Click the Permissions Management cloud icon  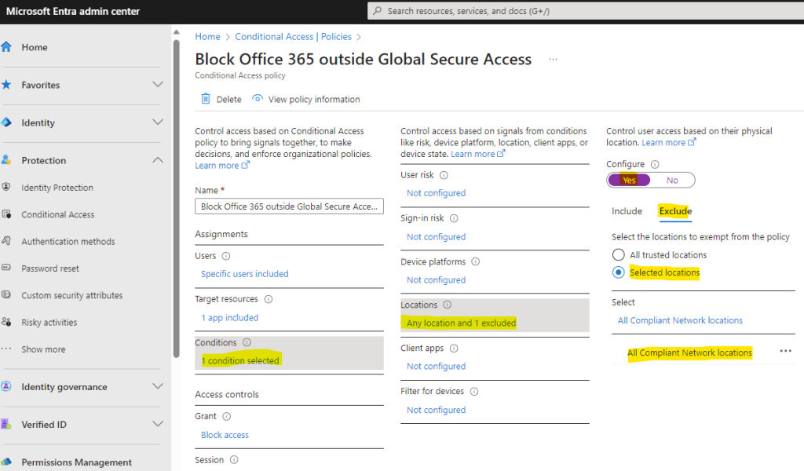6,462
